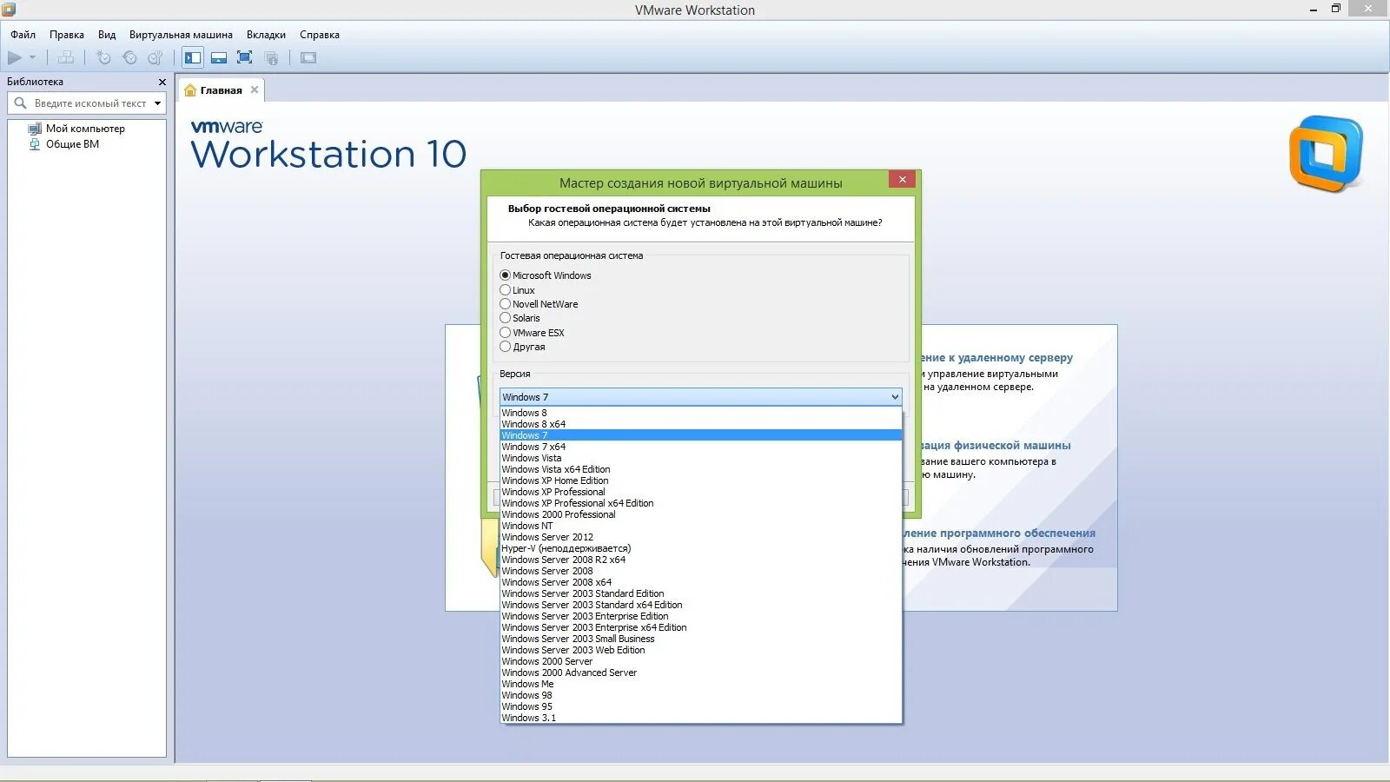Image resolution: width=1390 pixels, height=782 pixels.
Task: Open the Snapshot Manager toolbar icon
Action: click(156, 57)
